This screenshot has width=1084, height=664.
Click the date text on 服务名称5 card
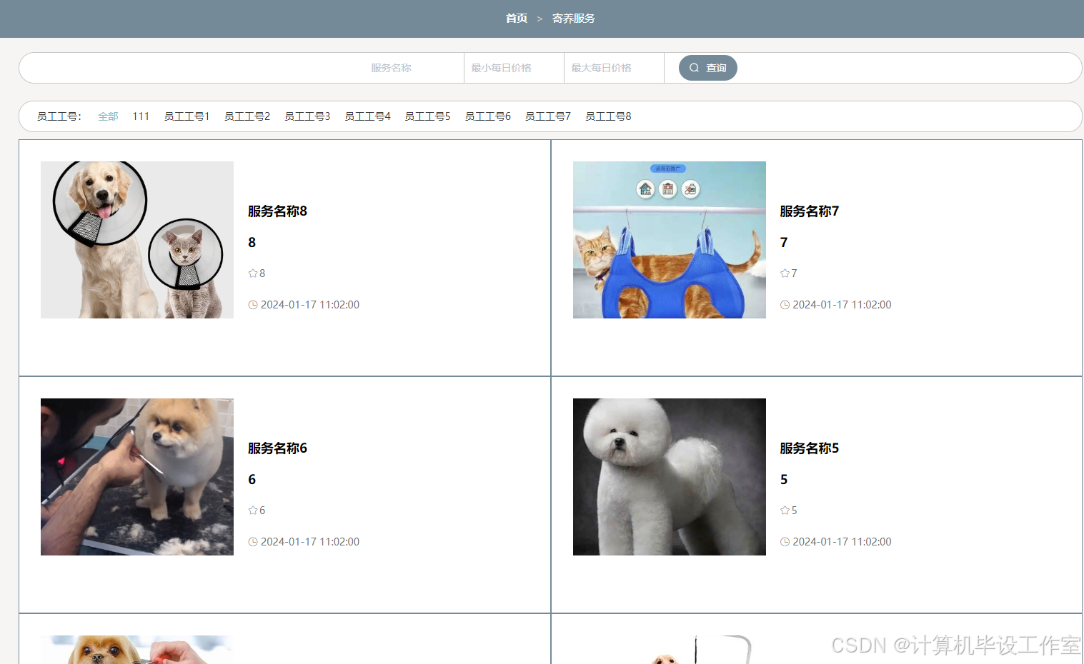pos(842,542)
